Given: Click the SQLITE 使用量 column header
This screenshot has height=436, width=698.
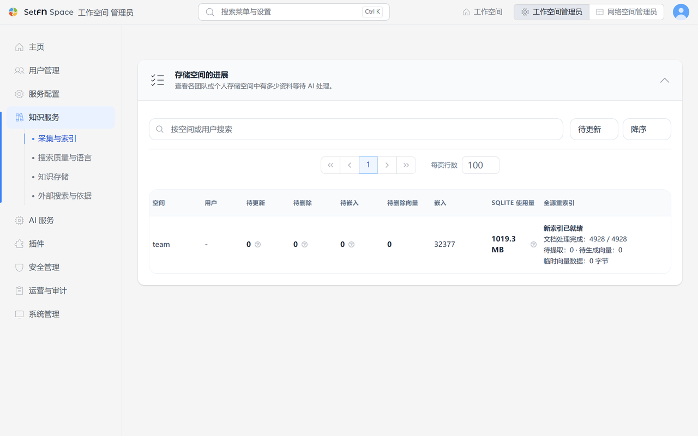Looking at the screenshot, I should pos(513,203).
